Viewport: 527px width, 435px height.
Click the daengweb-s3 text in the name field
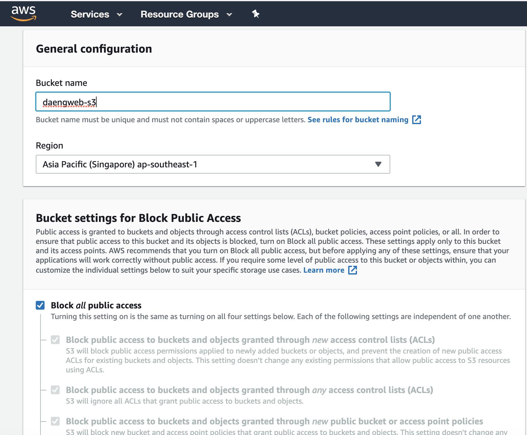[x=70, y=101]
